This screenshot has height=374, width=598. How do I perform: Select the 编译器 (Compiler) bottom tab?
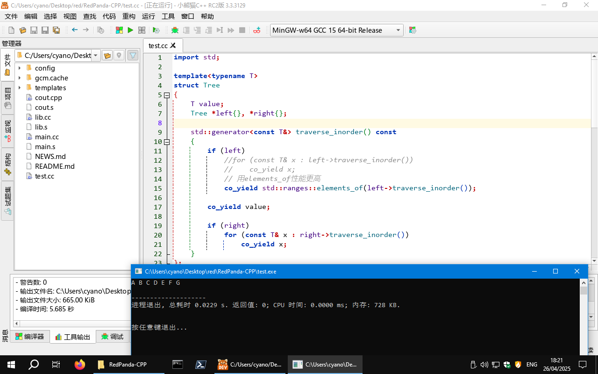29,337
